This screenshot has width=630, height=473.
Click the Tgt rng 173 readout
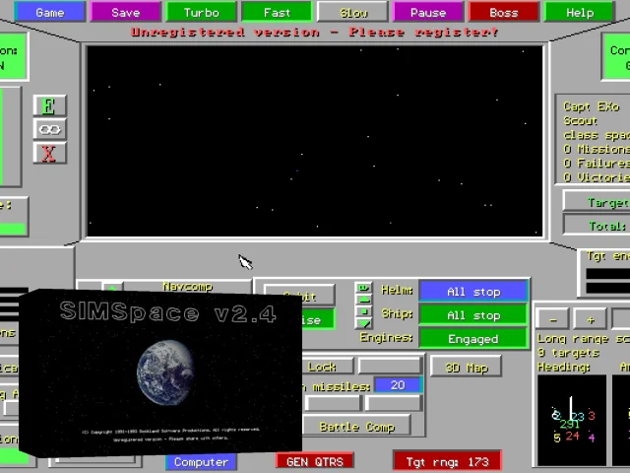tap(448, 461)
